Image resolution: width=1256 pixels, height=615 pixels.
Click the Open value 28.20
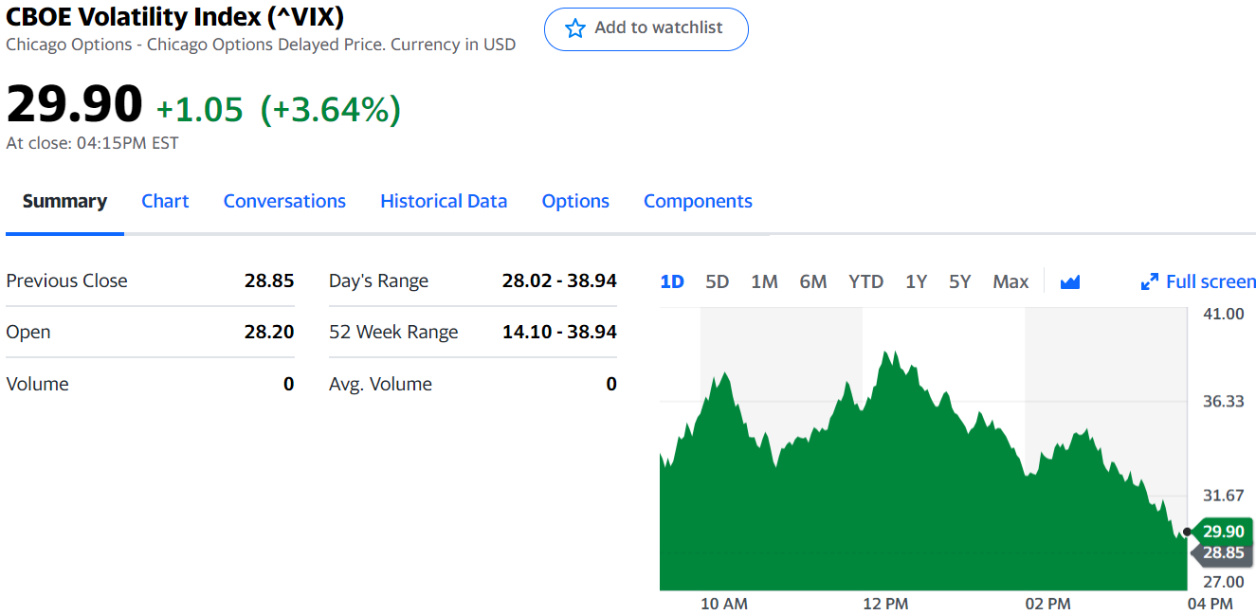(269, 332)
